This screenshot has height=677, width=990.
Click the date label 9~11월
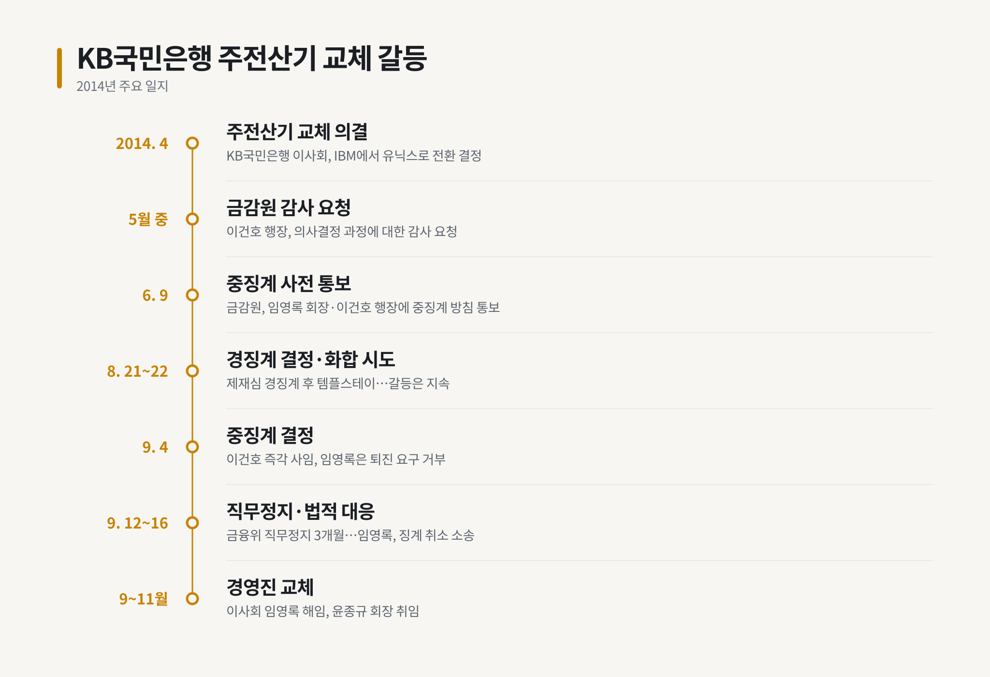click(144, 599)
